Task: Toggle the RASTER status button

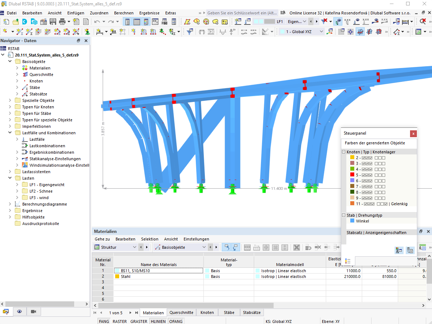Action: [120, 321]
